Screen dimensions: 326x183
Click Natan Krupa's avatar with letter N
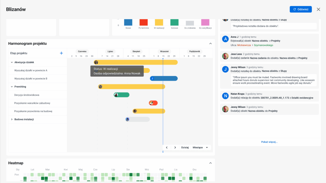pos(225,95)
